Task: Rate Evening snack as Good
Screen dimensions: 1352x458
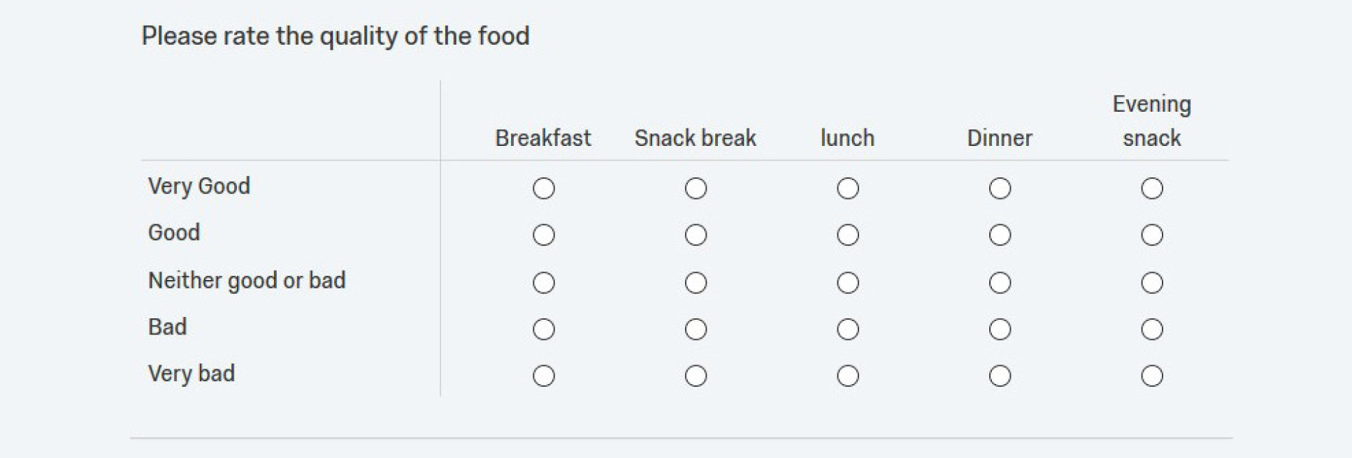Action: click(1151, 235)
